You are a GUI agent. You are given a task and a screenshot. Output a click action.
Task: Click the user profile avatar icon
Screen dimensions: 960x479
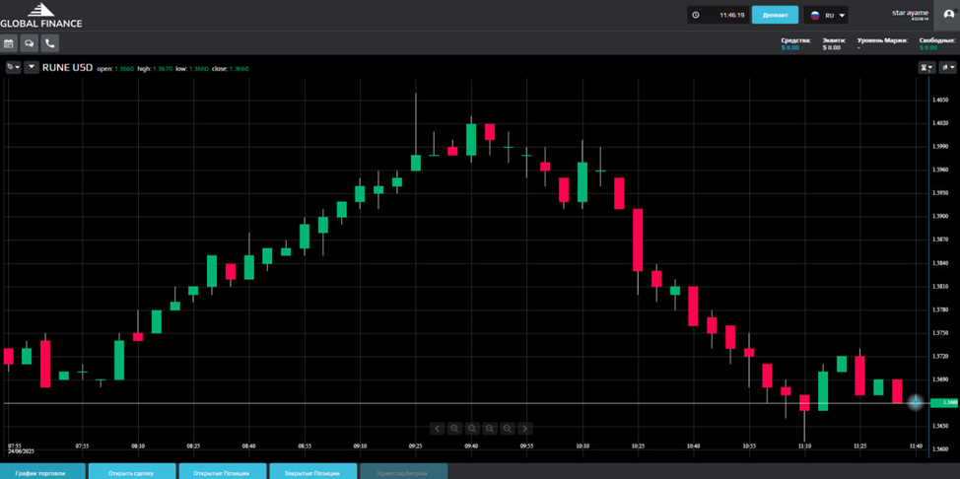click(948, 15)
